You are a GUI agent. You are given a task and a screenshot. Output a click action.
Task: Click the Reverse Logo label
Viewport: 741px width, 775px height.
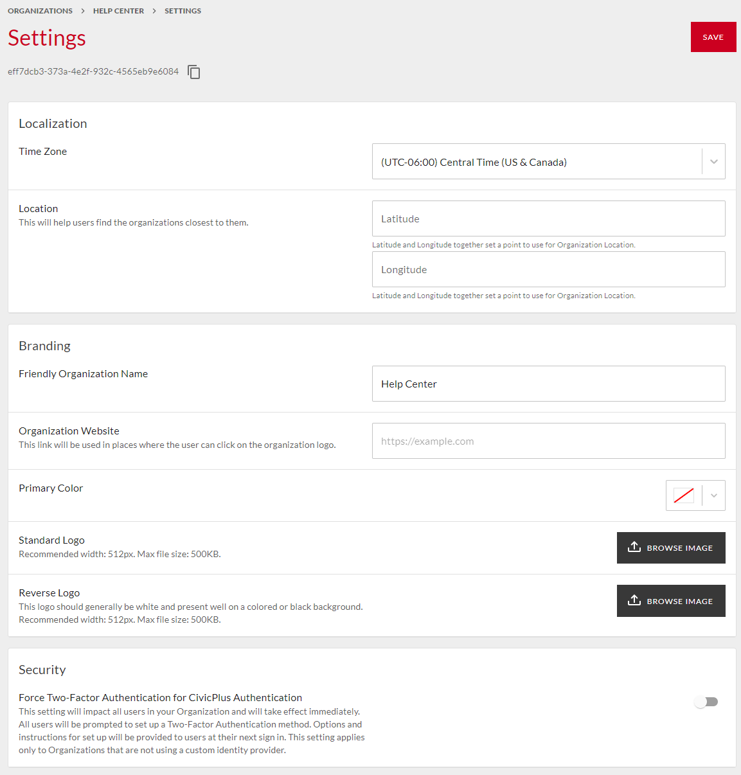pos(49,592)
